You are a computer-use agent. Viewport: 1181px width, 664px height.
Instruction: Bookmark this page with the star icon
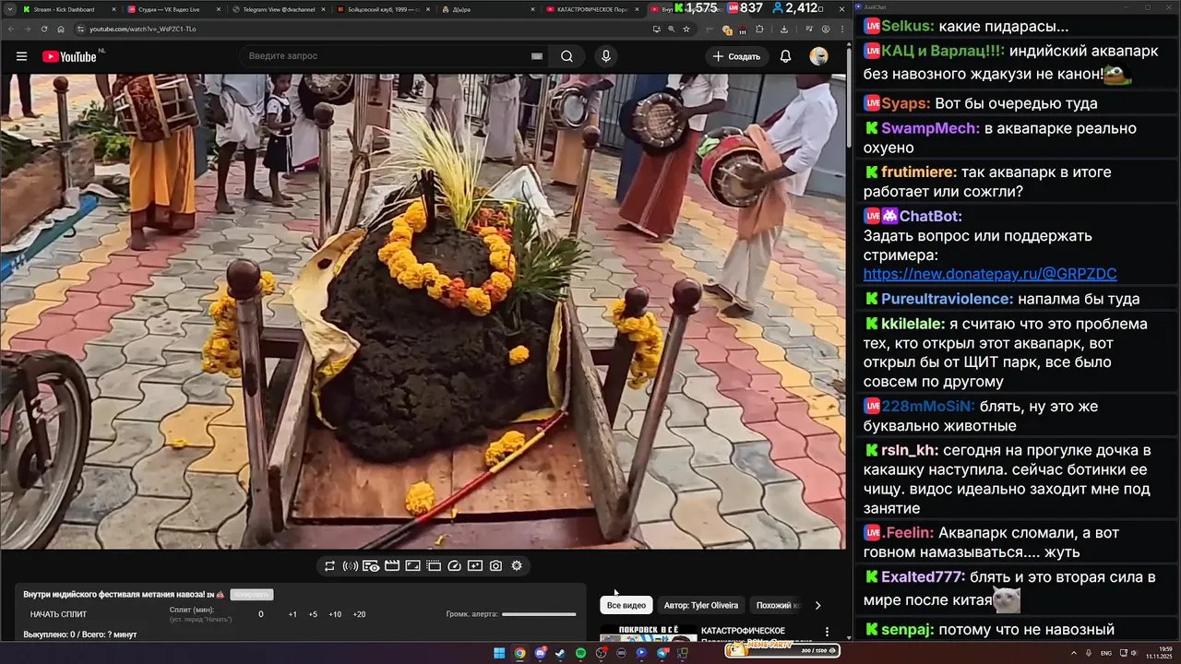pos(686,29)
